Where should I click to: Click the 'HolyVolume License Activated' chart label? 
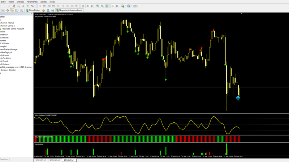point(45,17)
